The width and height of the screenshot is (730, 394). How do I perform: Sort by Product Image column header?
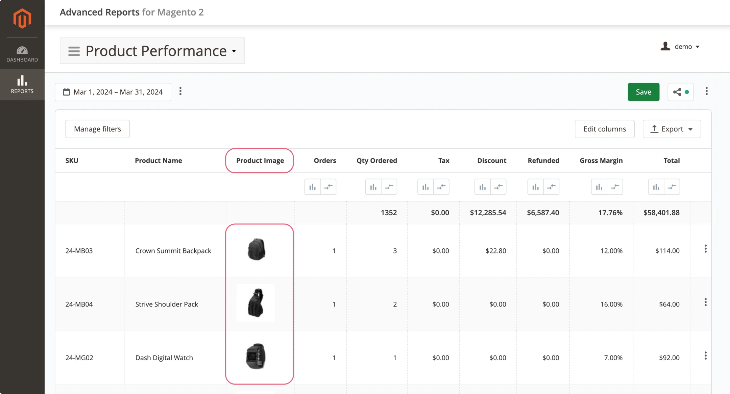(x=260, y=161)
